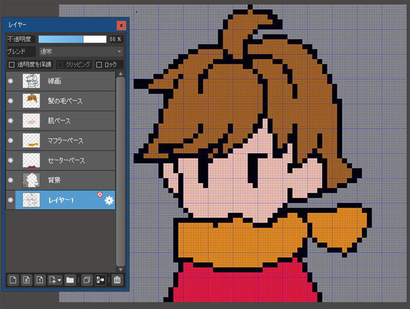Image resolution: width=410 pixels, height=309 pixels.
Task: Hide the 線画 layer
Action: point(11,81)
